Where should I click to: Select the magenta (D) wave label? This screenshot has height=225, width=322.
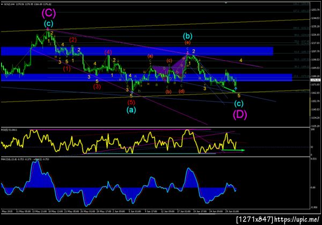click(x=240, y=114)
